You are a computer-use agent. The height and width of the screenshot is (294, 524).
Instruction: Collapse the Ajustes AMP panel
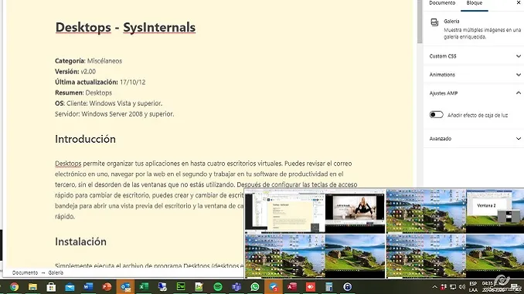click(474, 93)
